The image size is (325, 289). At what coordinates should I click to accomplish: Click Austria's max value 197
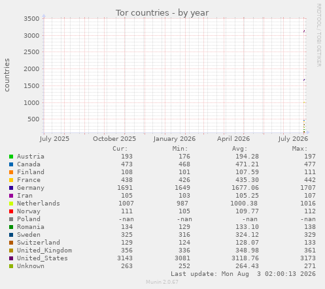point(310,157)
